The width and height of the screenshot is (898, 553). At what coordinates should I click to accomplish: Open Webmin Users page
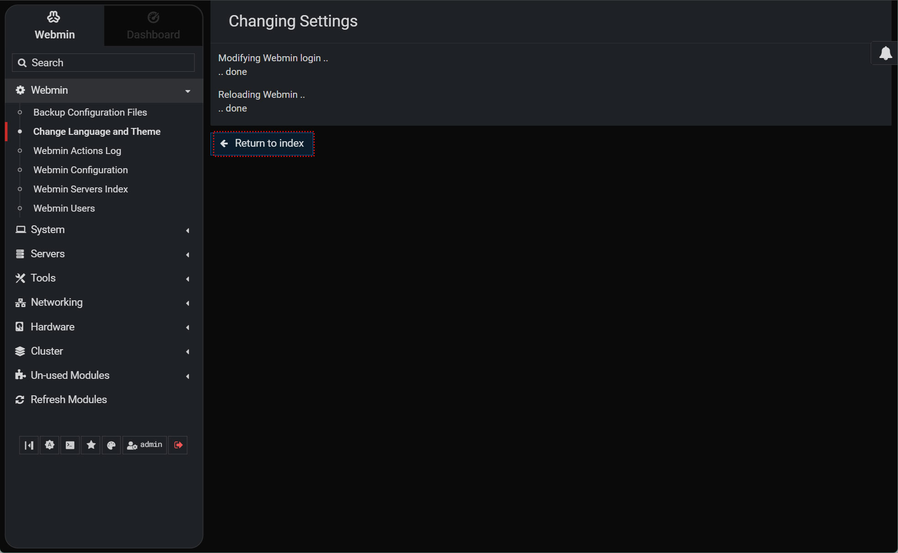[64, 208]
